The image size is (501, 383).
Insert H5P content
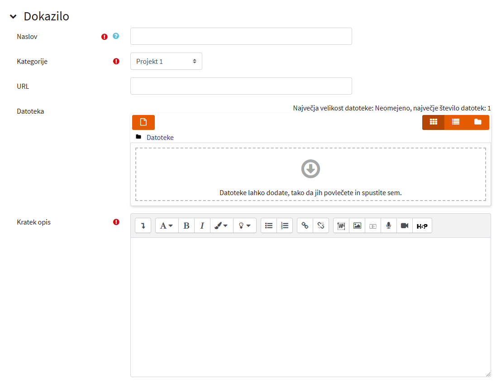[422, 225]
